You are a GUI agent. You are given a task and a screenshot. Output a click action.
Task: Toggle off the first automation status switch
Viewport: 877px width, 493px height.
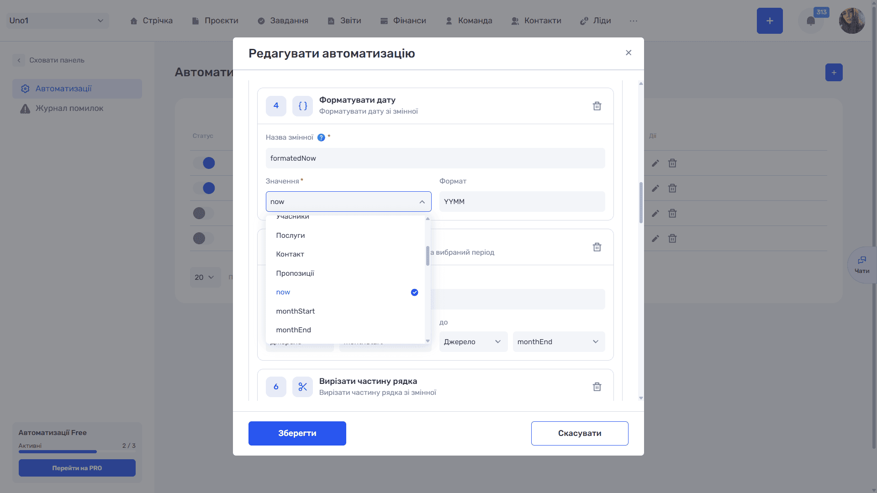point(204,163)
